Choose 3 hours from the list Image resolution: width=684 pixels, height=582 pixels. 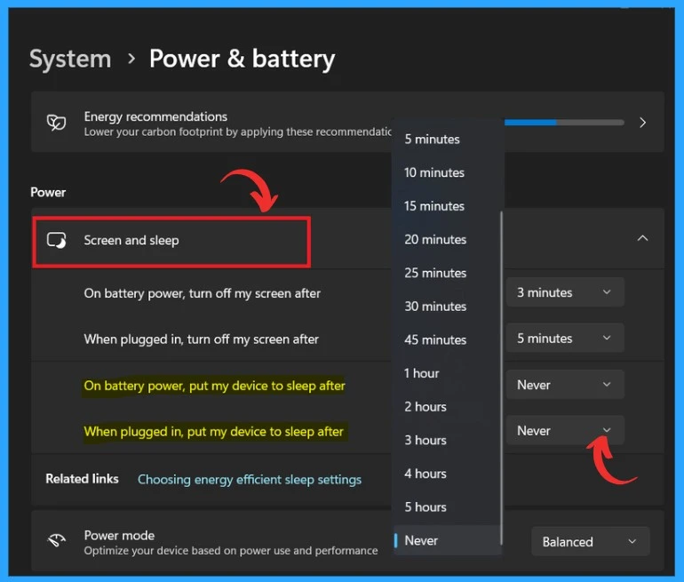(x=446, y=440)
